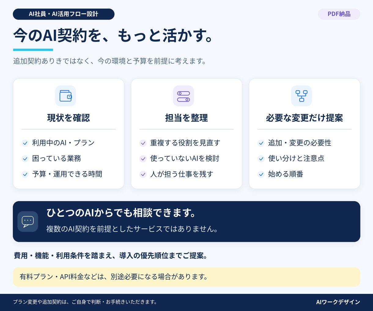Image resolution: width=373 pixels, height=311 pixels.
Task: Click the wallet icon above 現状を確認
Action: point(65,96)
